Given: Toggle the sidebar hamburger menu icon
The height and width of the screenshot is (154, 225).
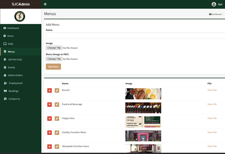Looking at the screenshot, I should tap(45, 4).
